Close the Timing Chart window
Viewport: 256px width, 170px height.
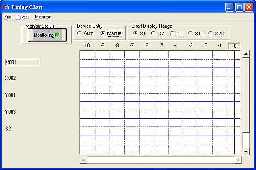pos(249,7)
